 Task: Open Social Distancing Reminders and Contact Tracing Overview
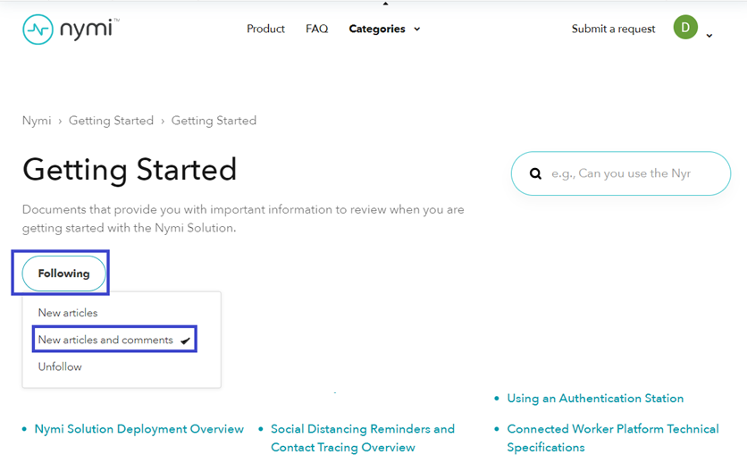coord(363,438)
